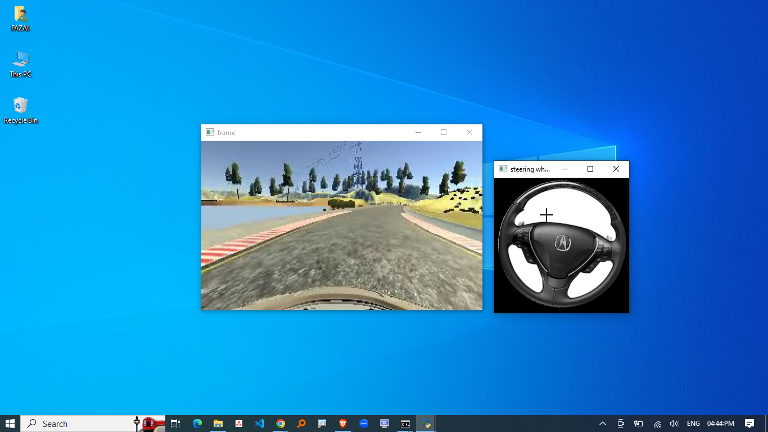Switch to the Python app on taskbar
This screenshot has height=432, width=768.
[426, 424]
